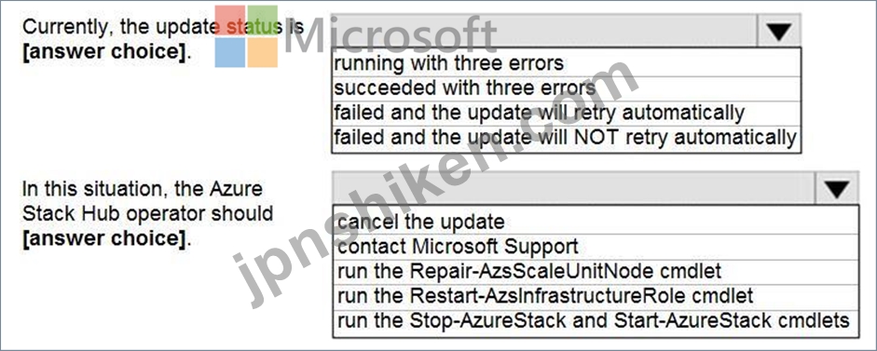Select 'running with three errors' option
The image size is (877, 351).
click(x=567, y=62)
